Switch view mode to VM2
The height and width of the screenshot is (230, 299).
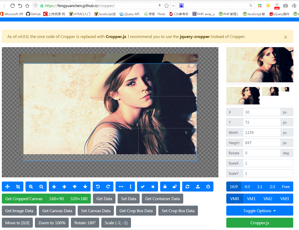[x=268, y=199]
